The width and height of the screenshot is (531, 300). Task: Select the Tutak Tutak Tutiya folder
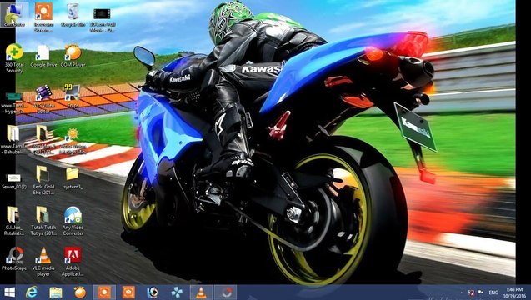click(x=43, y=221)
